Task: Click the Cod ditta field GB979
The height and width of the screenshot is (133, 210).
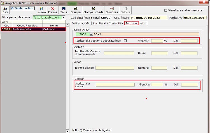Action: pos(106,18)
